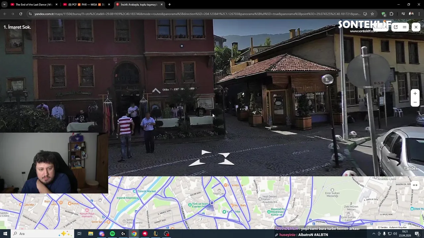424x238 pixels.
Task: Move along the upper-right panorama arrow
Action: coord(224,155)
